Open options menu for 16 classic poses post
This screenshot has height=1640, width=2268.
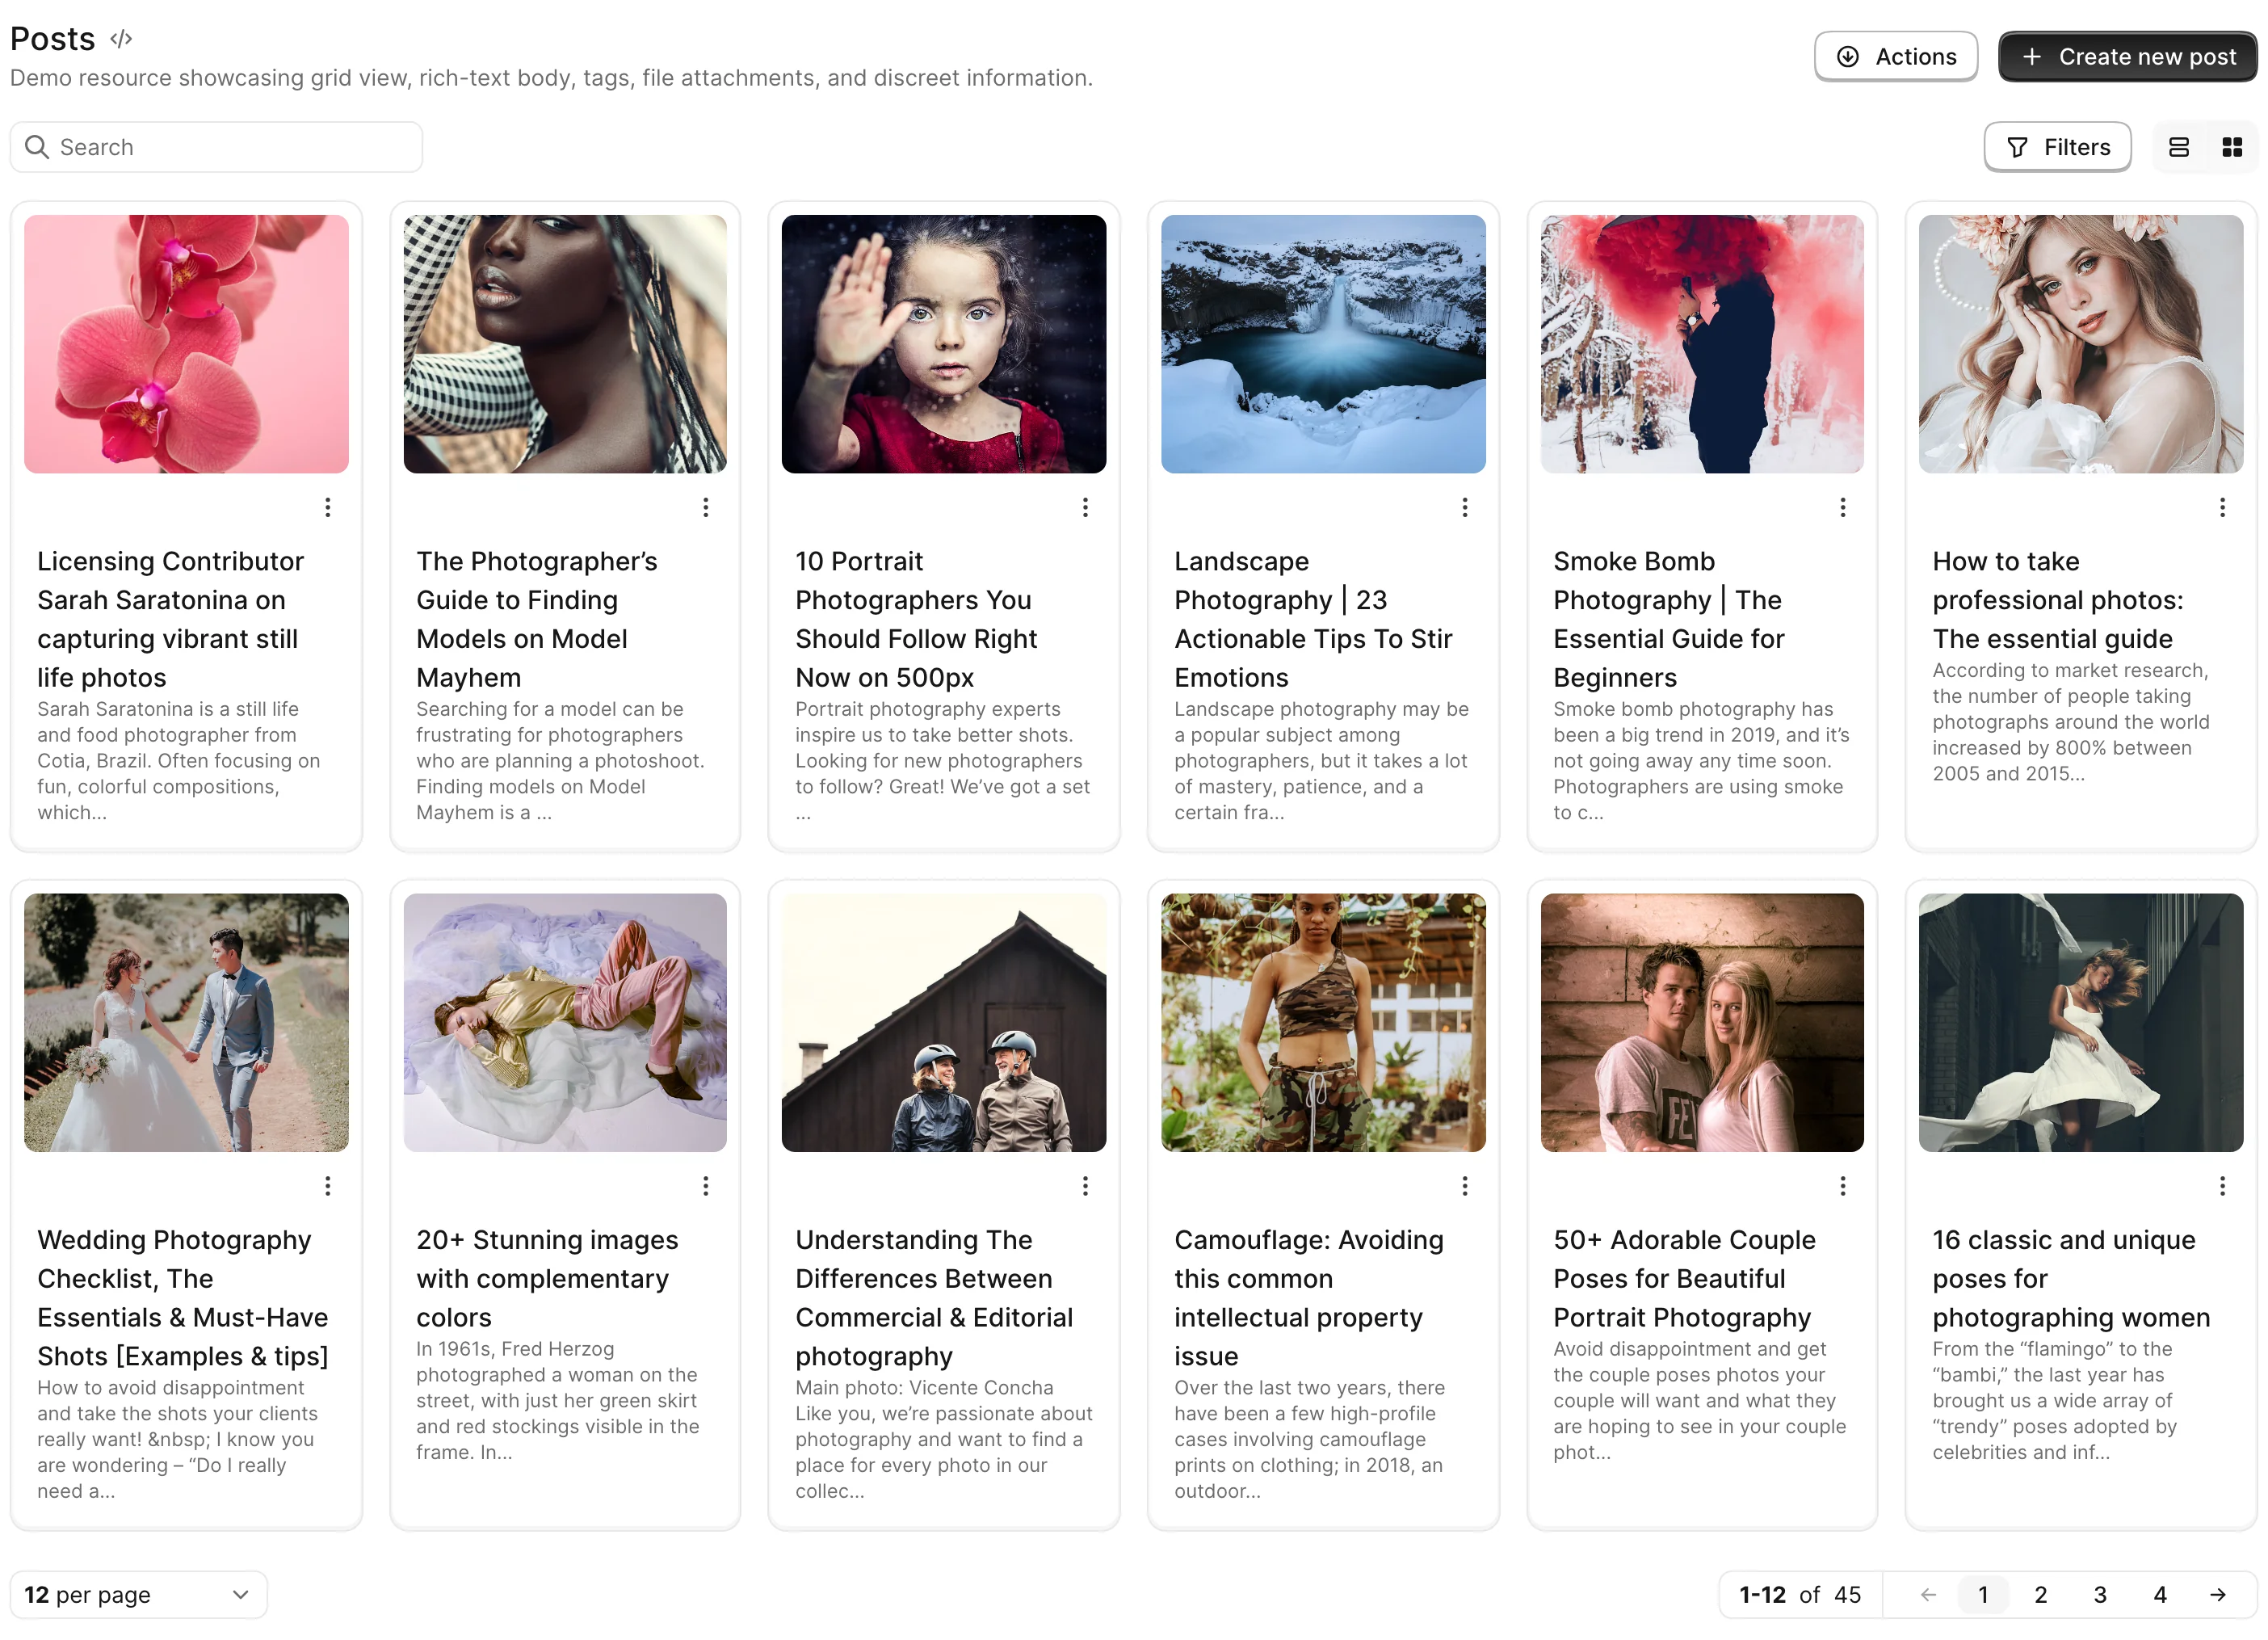tap(2222, 1185)
